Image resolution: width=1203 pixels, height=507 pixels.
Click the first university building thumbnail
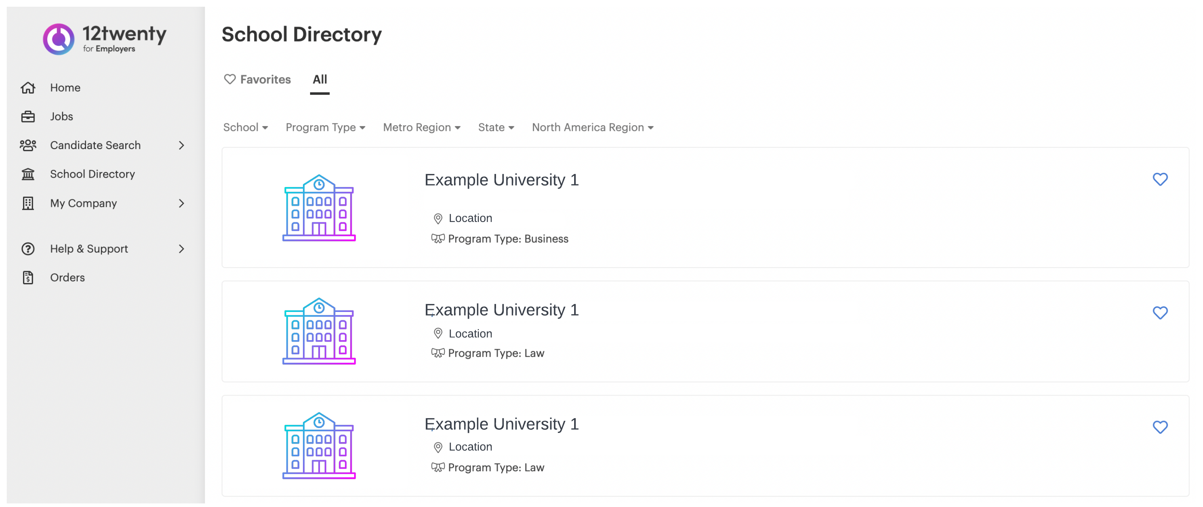click(319, 208)
